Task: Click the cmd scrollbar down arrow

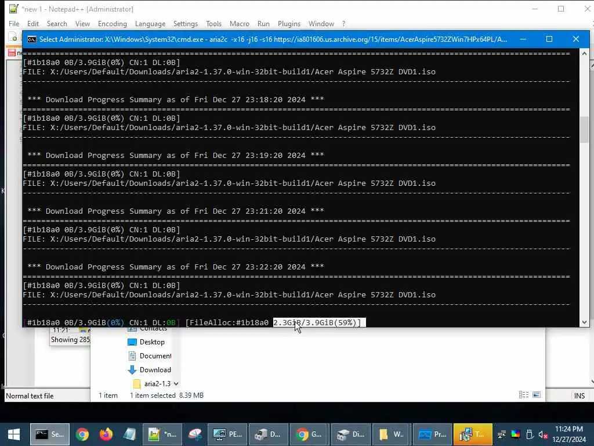Action: pyautogui.click(x=584, y=322)
